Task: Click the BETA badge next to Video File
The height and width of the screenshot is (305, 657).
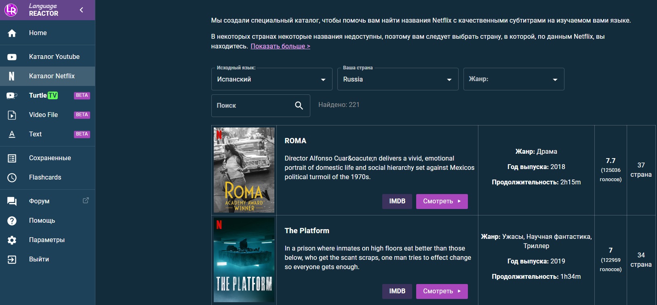Action: (x=82, y=115)
